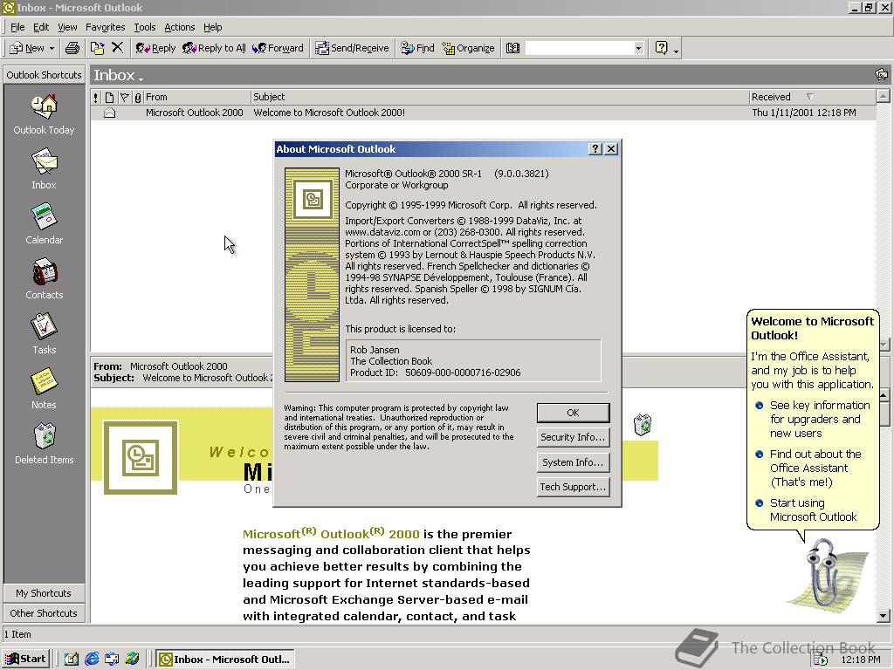Click the Print toolbar icon
This screenshot has width=894, height=670.
72,48
